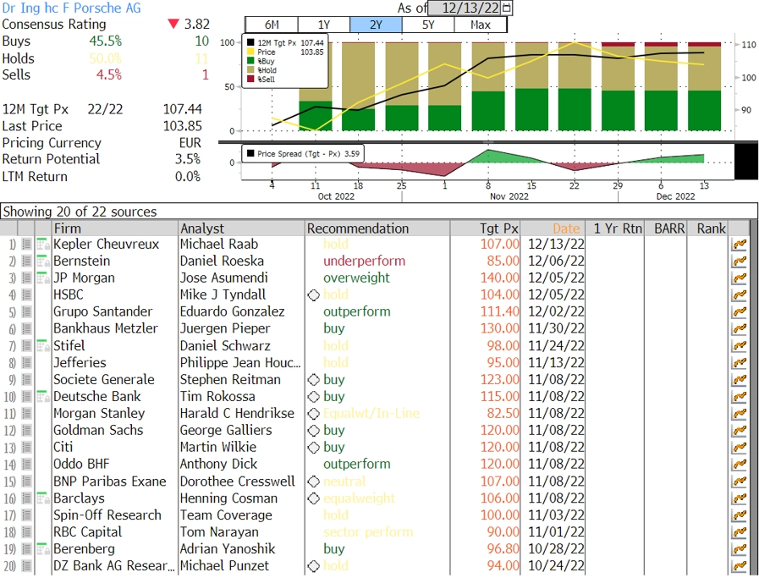The height and width of the screenshot is (578, 759).
Task: Click the sector perform recommendation for RBC Capital
Action: pos(368,532)
